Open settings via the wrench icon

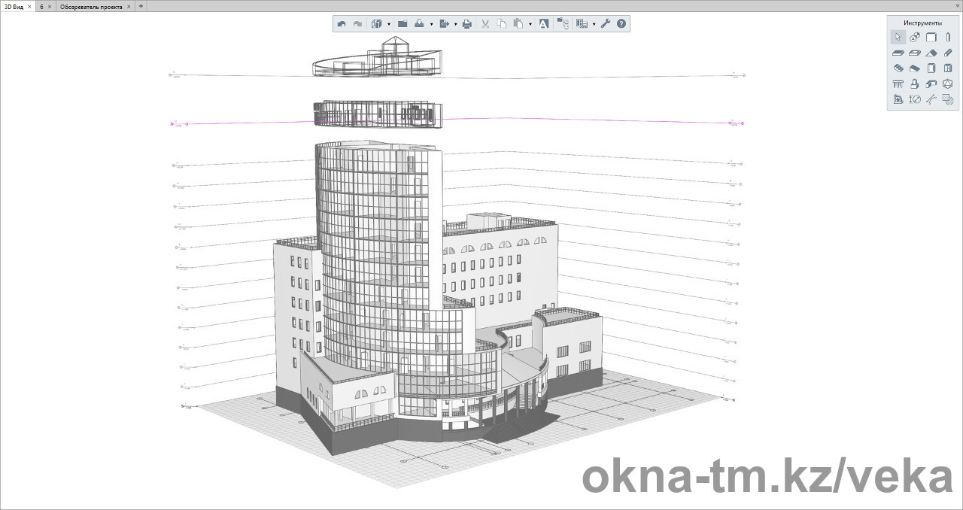click(606, 23)
